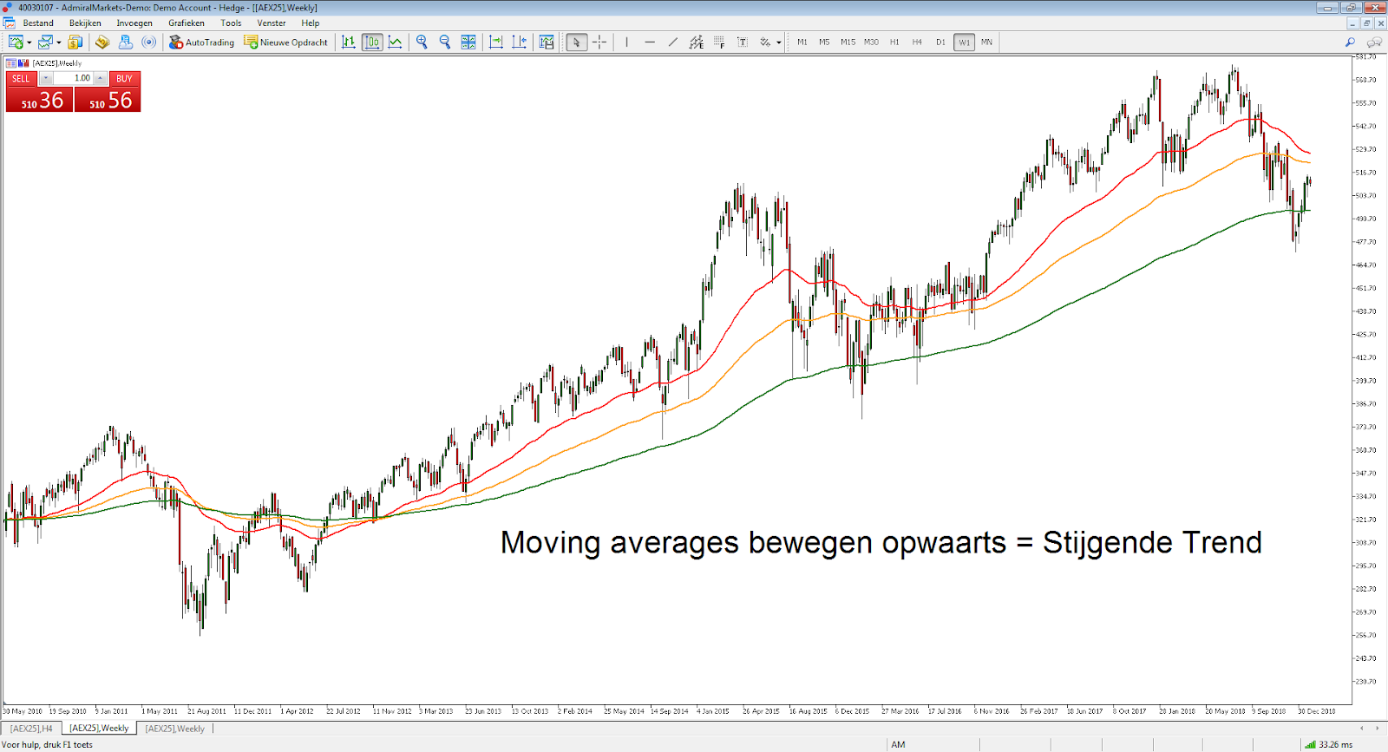Zoom out of the chart

click(445, 42)
